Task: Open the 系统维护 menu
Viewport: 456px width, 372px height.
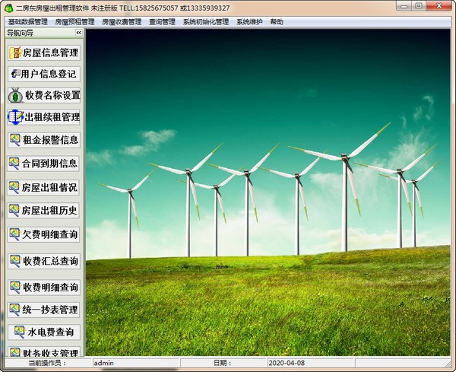Action: 249,22
